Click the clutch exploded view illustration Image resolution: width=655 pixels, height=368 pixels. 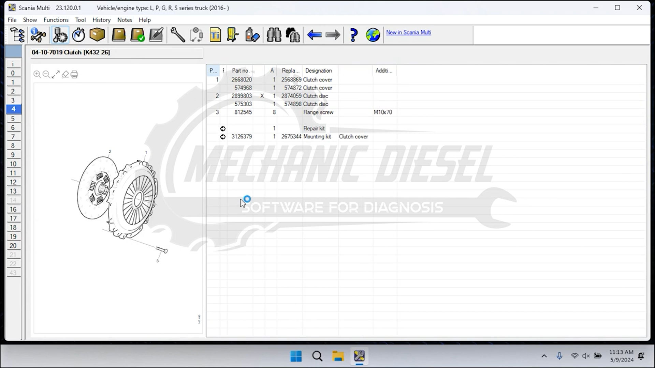[x=118, y=207]
